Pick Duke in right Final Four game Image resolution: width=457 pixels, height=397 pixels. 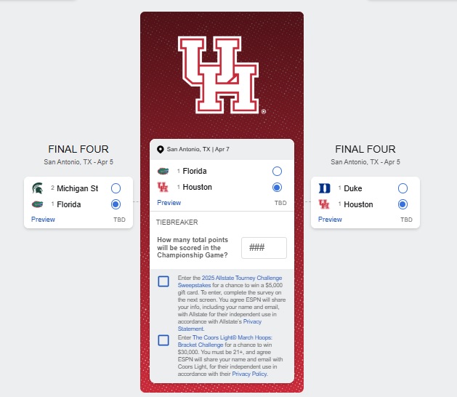click(x=403, y=188)
